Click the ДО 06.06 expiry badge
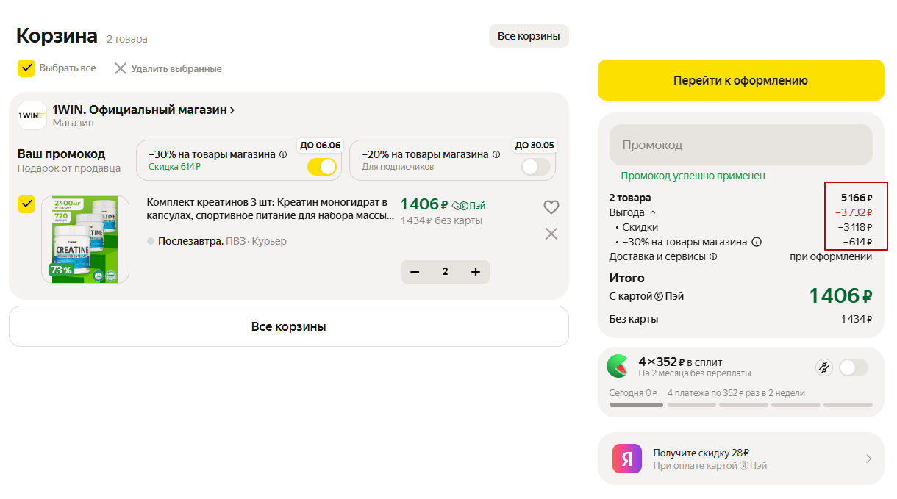 click(320, 145)
